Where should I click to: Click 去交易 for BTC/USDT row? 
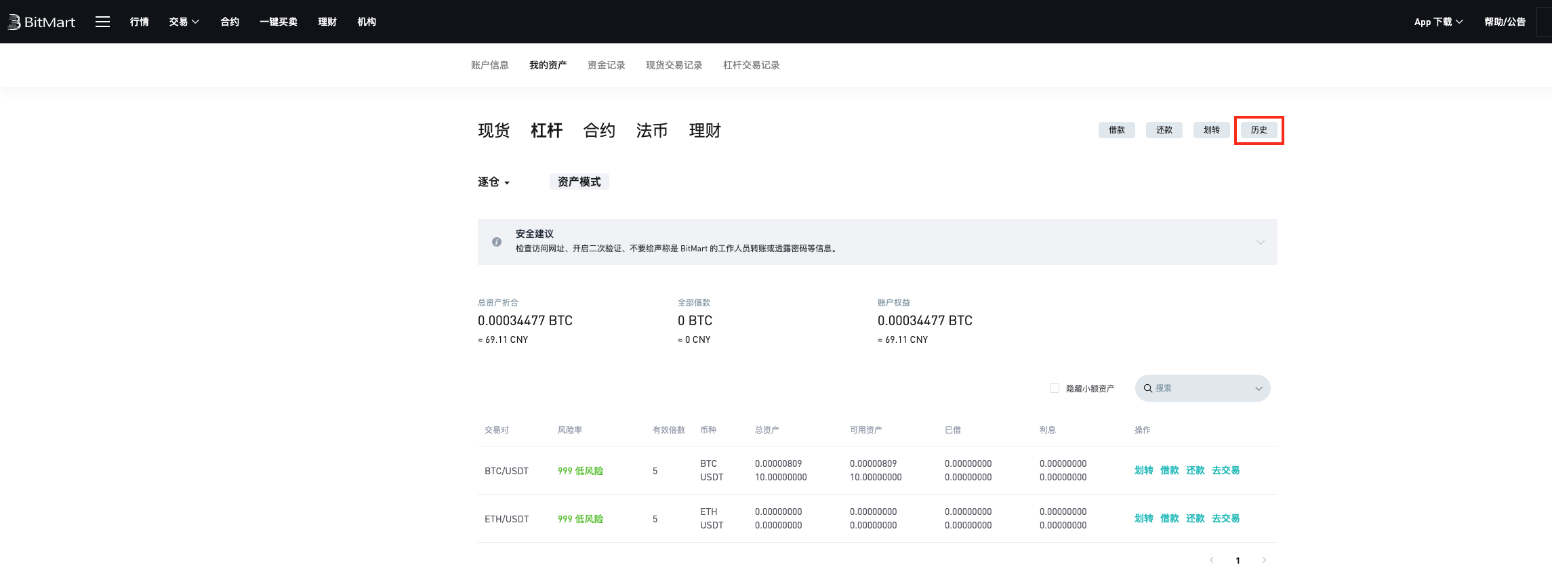(x=1225, y=470)
